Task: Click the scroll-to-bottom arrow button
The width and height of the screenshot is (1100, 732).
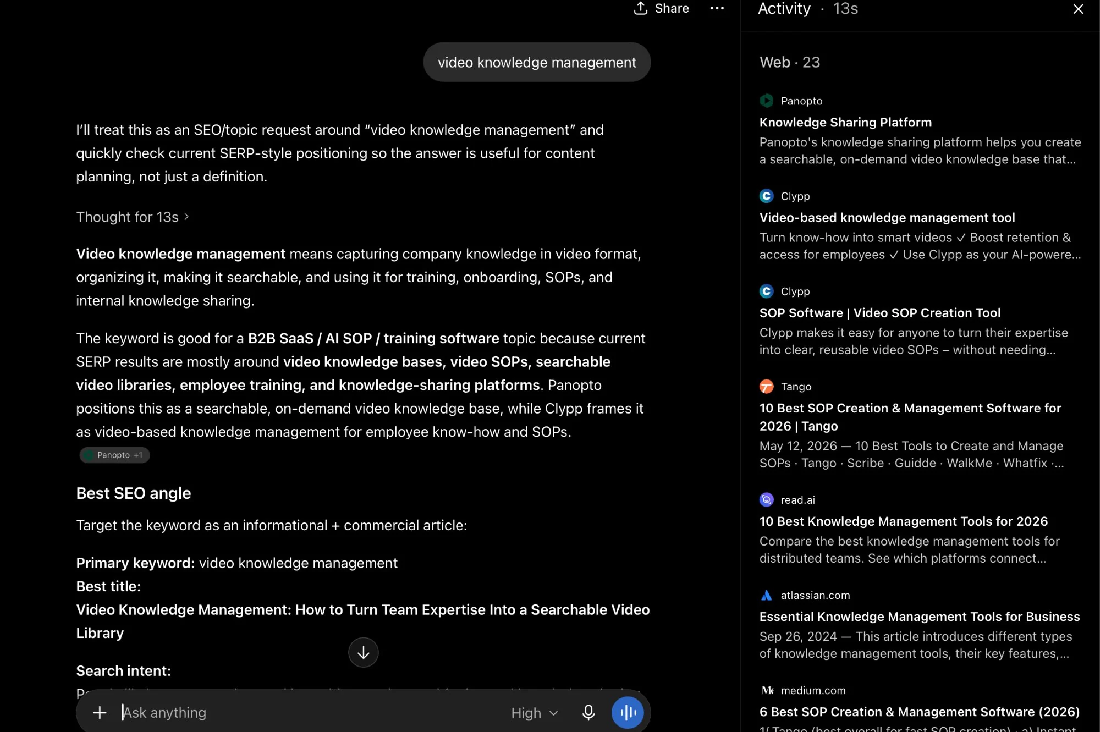Action: (x=363, y=652)
